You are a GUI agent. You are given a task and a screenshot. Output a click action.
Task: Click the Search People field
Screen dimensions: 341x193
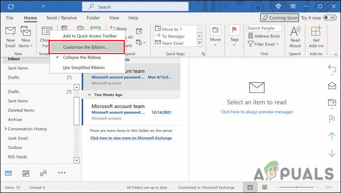264,28
